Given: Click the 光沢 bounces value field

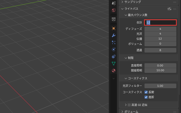Looking at the screenshot, I should coord(160,34).
